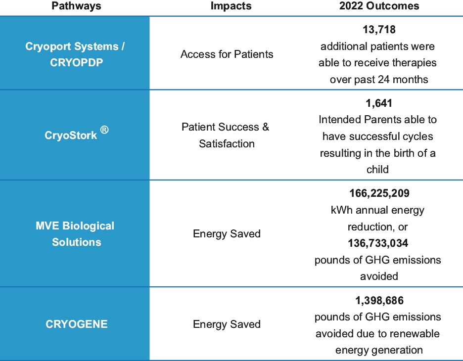Click the Patient Success & Satisfaction cell

pyautogui.click(x=227, y=135)
